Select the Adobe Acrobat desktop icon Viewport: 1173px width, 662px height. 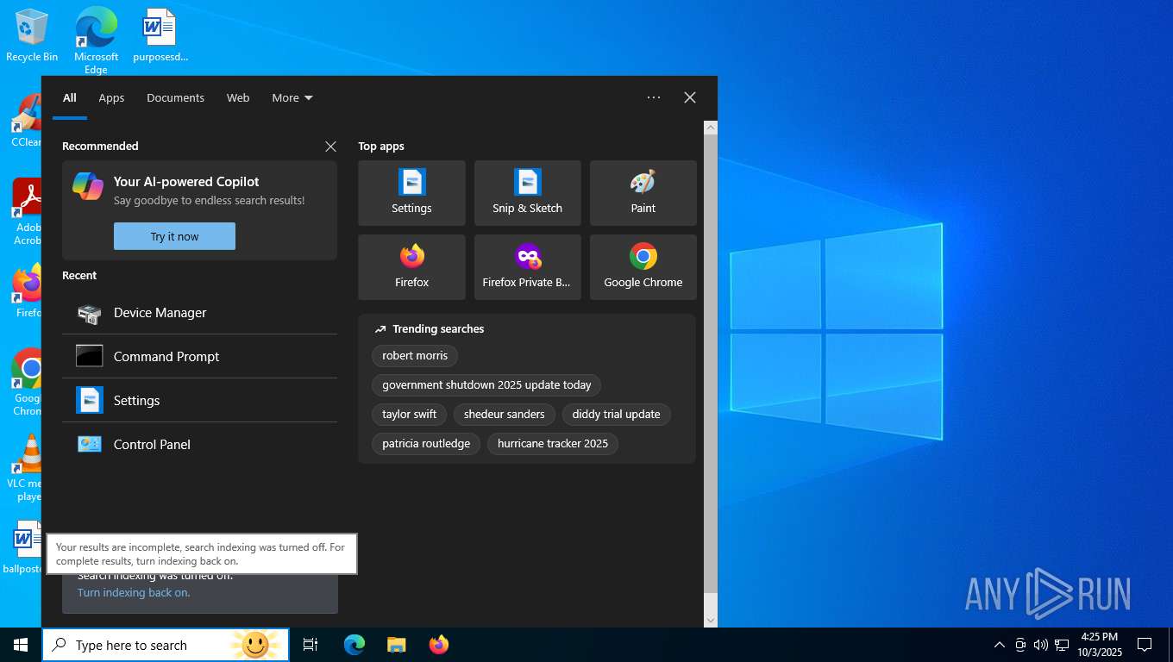[x=26, y=212]
